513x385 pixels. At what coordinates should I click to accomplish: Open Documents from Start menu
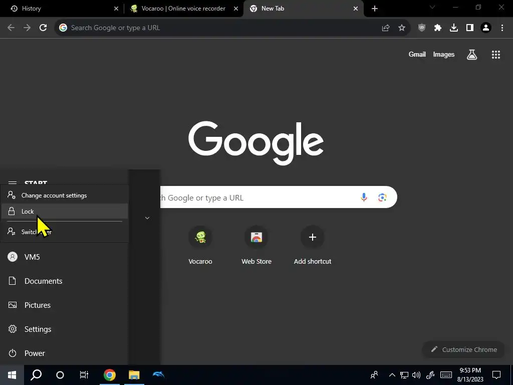tap(65, 281)
